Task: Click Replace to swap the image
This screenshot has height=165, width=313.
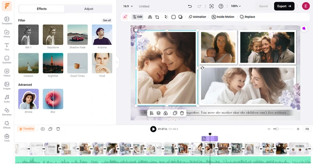Action: [x=248, y=17]
